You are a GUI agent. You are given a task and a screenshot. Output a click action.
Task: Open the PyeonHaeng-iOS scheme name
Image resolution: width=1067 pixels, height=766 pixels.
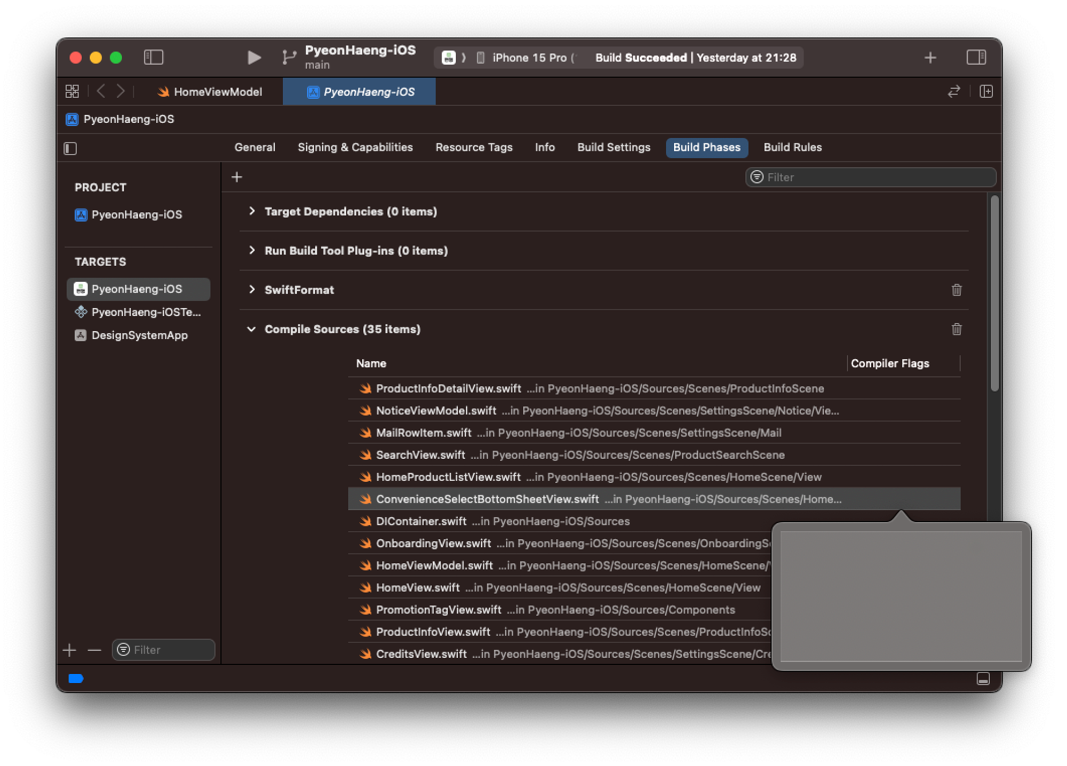(360, 50)
